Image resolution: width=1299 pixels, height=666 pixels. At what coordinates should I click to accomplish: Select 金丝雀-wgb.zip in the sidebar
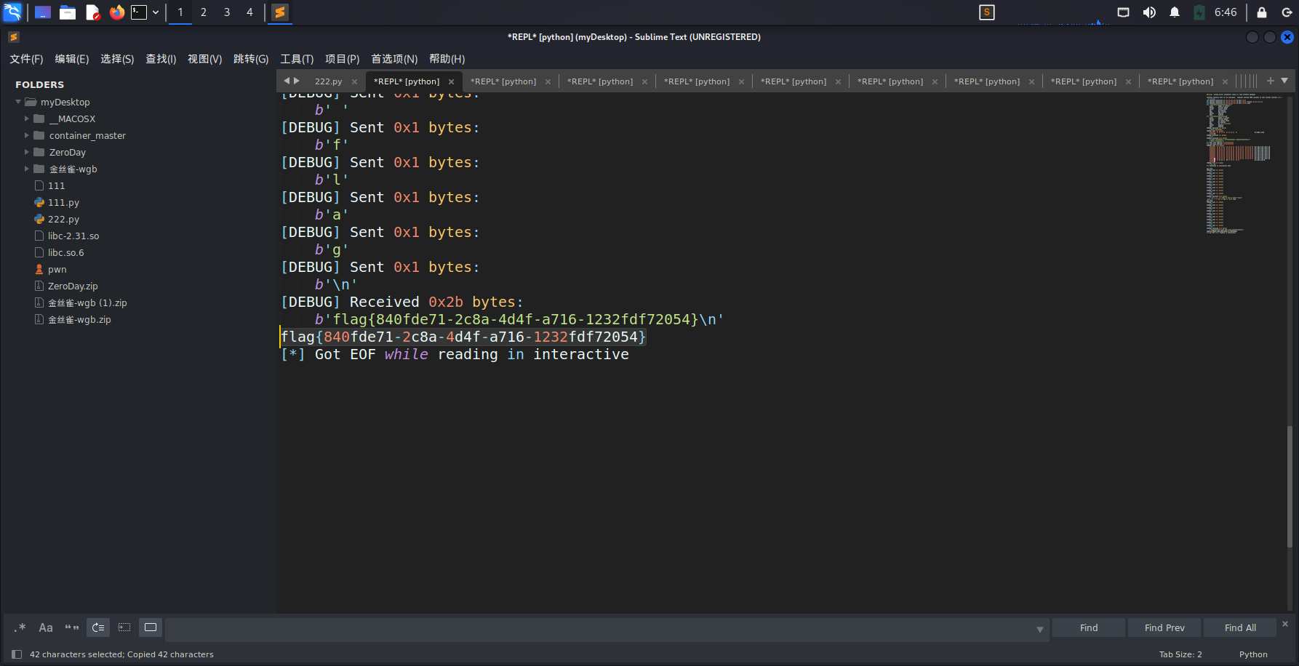tap(79, 319)
